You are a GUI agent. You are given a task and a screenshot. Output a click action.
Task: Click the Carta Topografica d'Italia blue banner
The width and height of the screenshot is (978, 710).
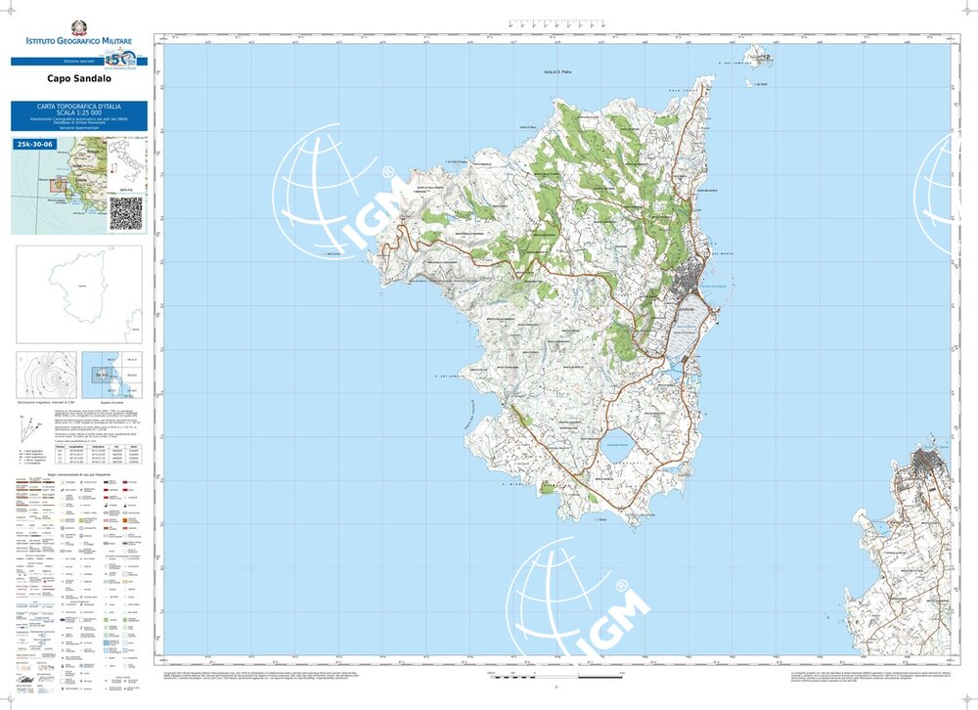point(78,115)
